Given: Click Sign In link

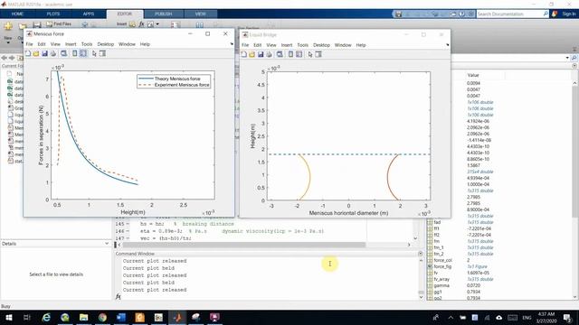Looking at the screenshot, I should (569, 14).
